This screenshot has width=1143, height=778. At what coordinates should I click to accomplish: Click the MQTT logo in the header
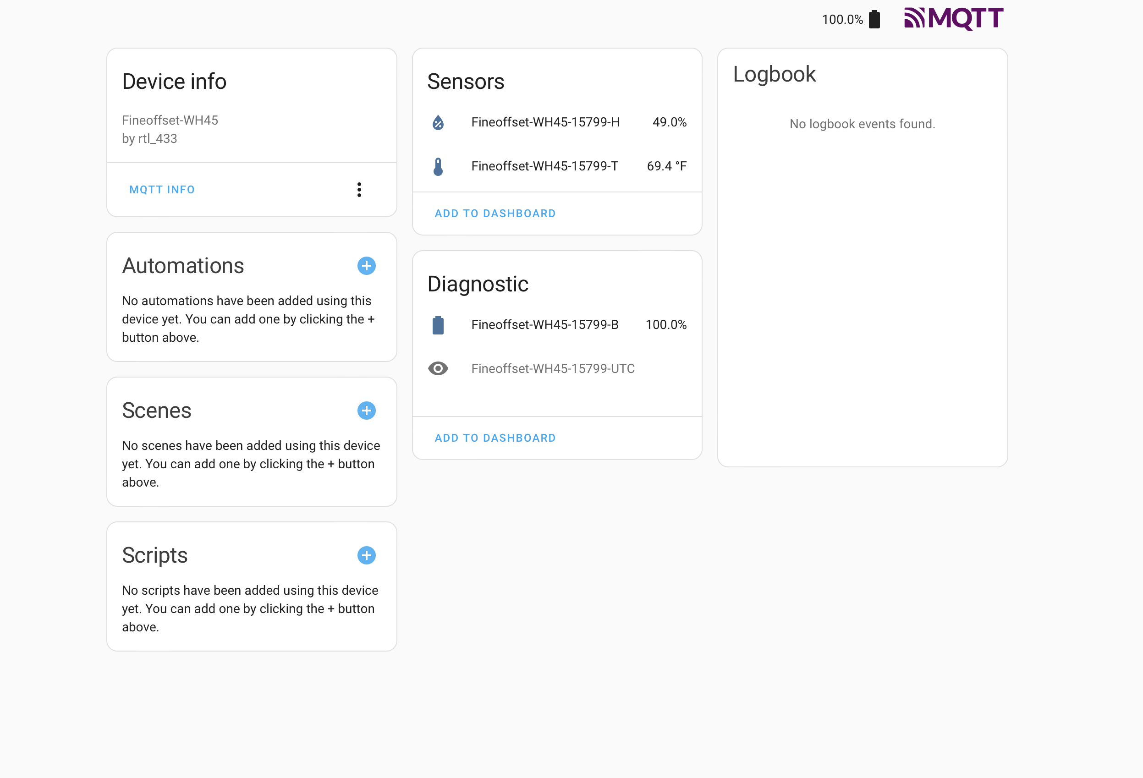(x=953, y=18)
